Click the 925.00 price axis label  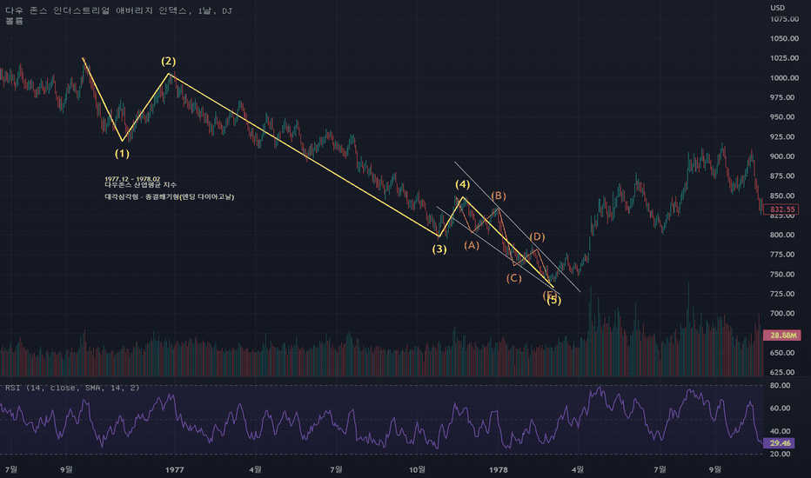(784, 137)
